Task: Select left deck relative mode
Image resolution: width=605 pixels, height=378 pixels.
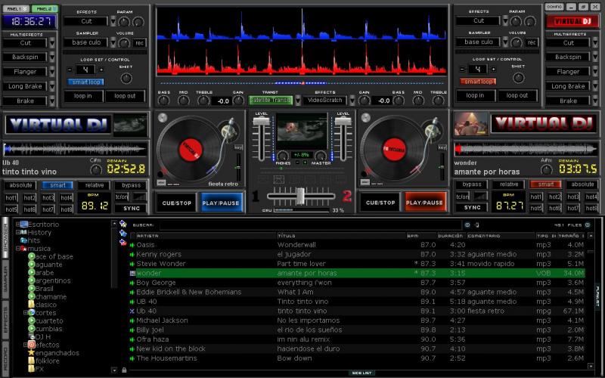Action: coord(94,185)
